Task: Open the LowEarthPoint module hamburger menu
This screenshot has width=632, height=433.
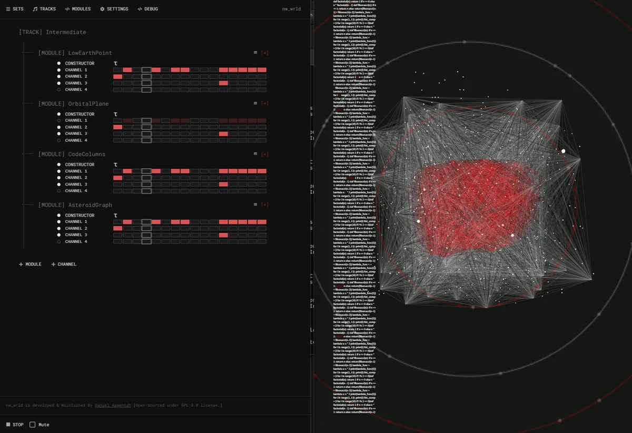Action: coord(255,53)
